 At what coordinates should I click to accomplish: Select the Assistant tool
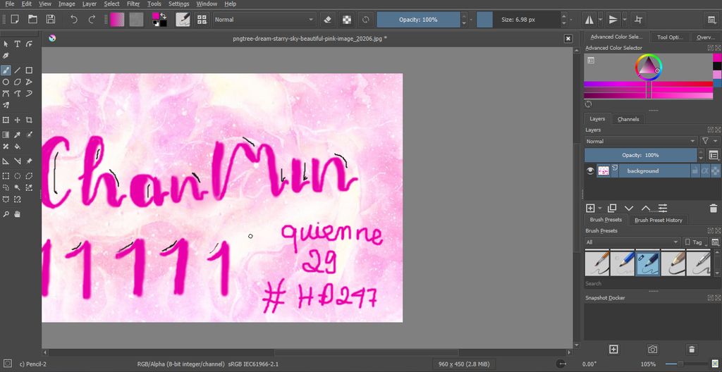pos(6,161)
